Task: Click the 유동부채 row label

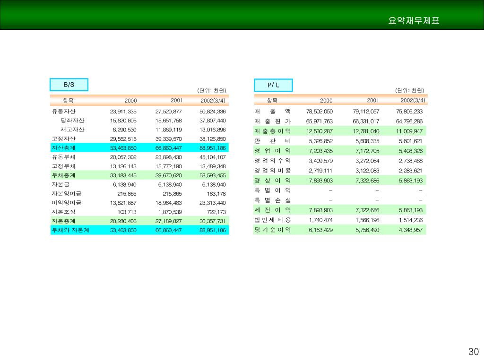Action: (64, 157)
